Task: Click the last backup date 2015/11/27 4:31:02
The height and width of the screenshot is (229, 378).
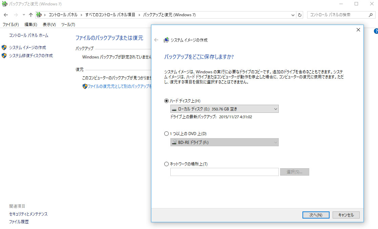Action: [x=235, y=117]
